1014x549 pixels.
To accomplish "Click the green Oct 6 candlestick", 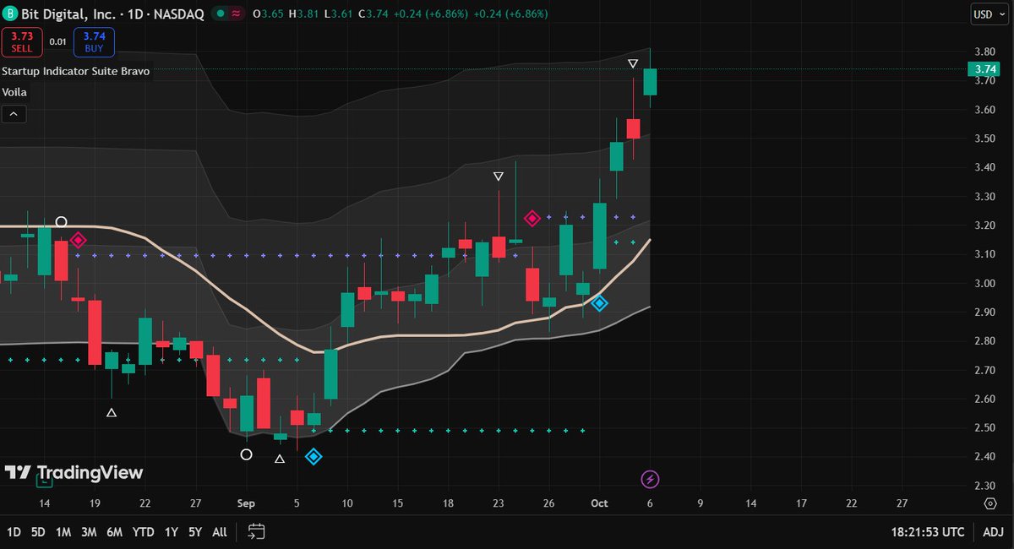I will (x=650, y=82).
